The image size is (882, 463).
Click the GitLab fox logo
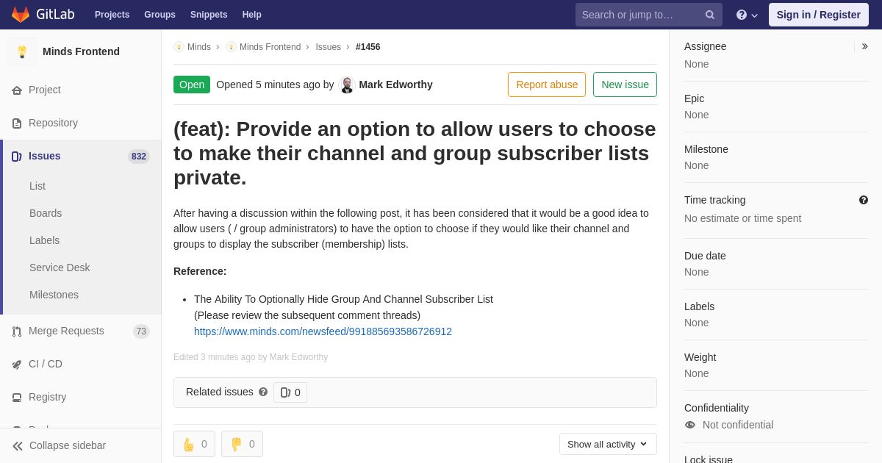coord(21,15)
